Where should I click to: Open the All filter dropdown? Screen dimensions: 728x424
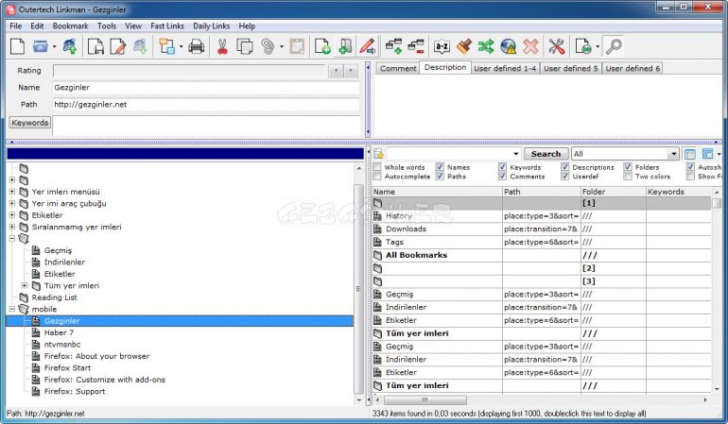pyautogui.click(x=673, y=154)
